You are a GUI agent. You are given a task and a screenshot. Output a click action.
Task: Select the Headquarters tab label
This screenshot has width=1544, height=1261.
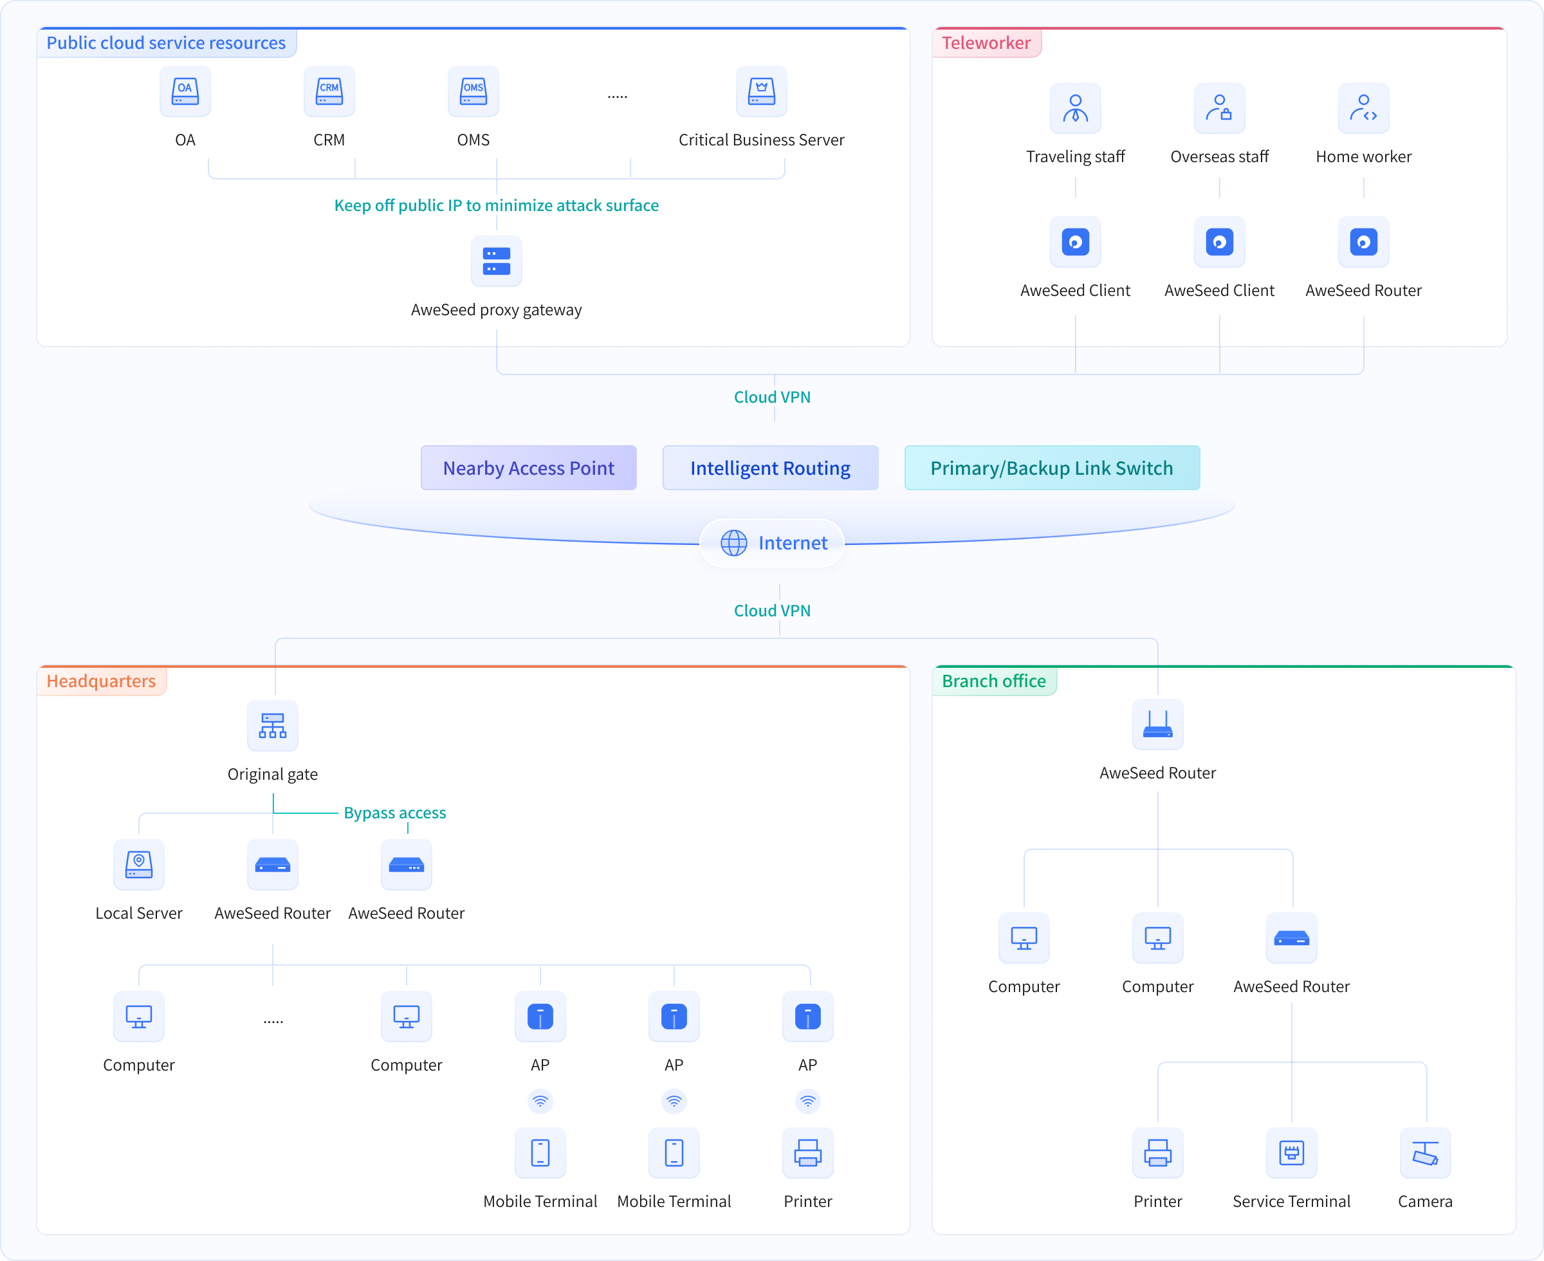[102, 681]
